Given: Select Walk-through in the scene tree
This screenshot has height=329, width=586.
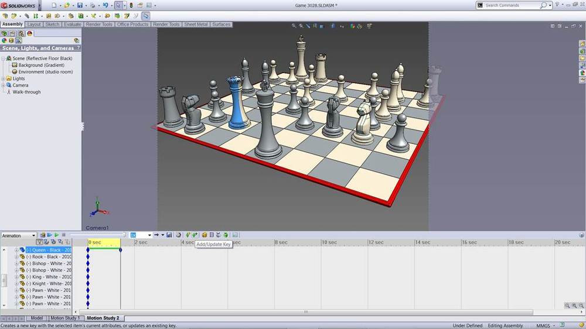Looking at the screenshot, I should pyautogui.click(x=26, y=92).
